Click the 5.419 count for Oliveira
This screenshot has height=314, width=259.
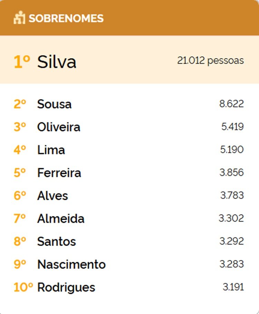tap(232, 127)
